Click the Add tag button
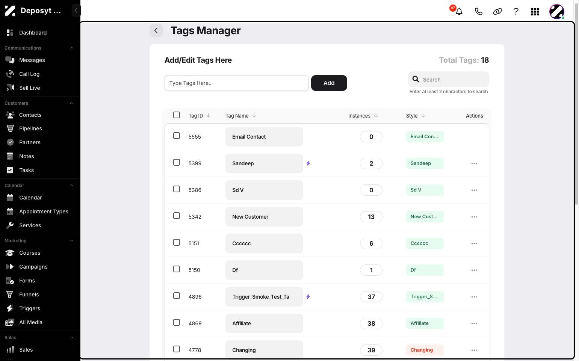 [x=329, y=83]
